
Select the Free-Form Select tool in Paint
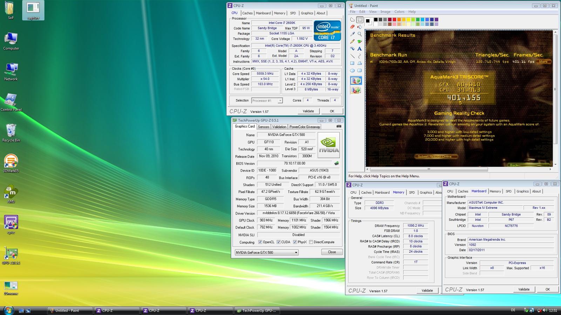click(352, 19)
